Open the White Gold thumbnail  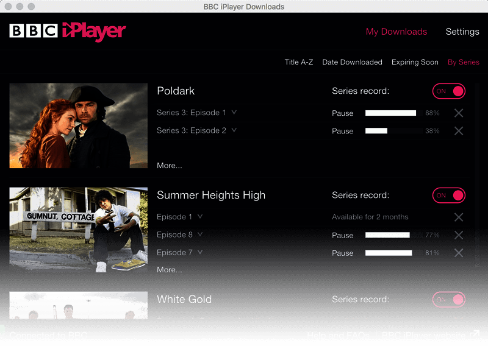[79, 305]
